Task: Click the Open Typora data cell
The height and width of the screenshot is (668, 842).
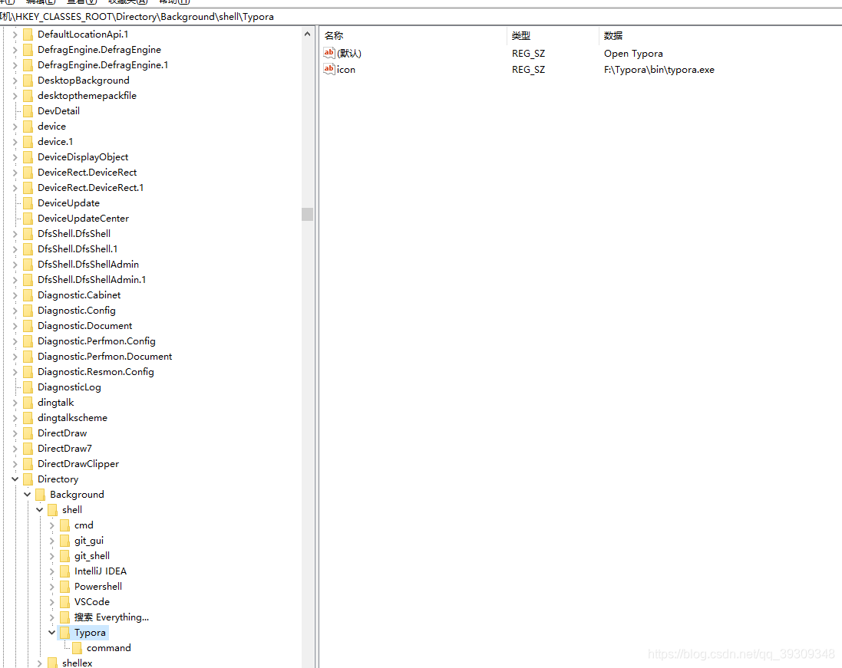Action: pyautogui.click(x=633, y=54)
